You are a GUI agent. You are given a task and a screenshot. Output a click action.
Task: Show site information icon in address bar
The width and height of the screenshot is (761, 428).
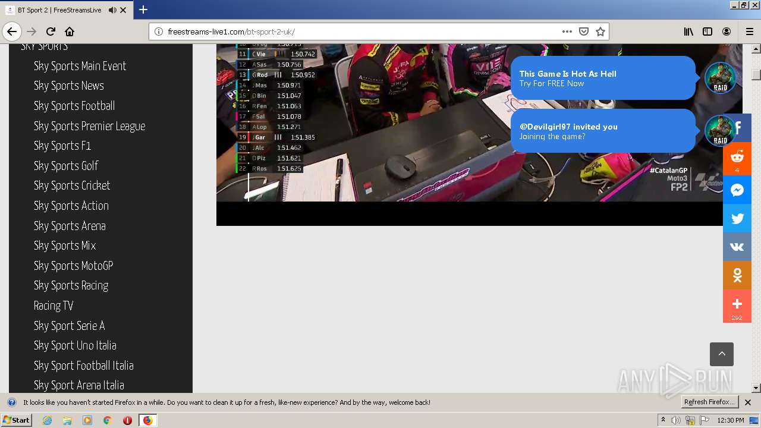click(159, 32)
